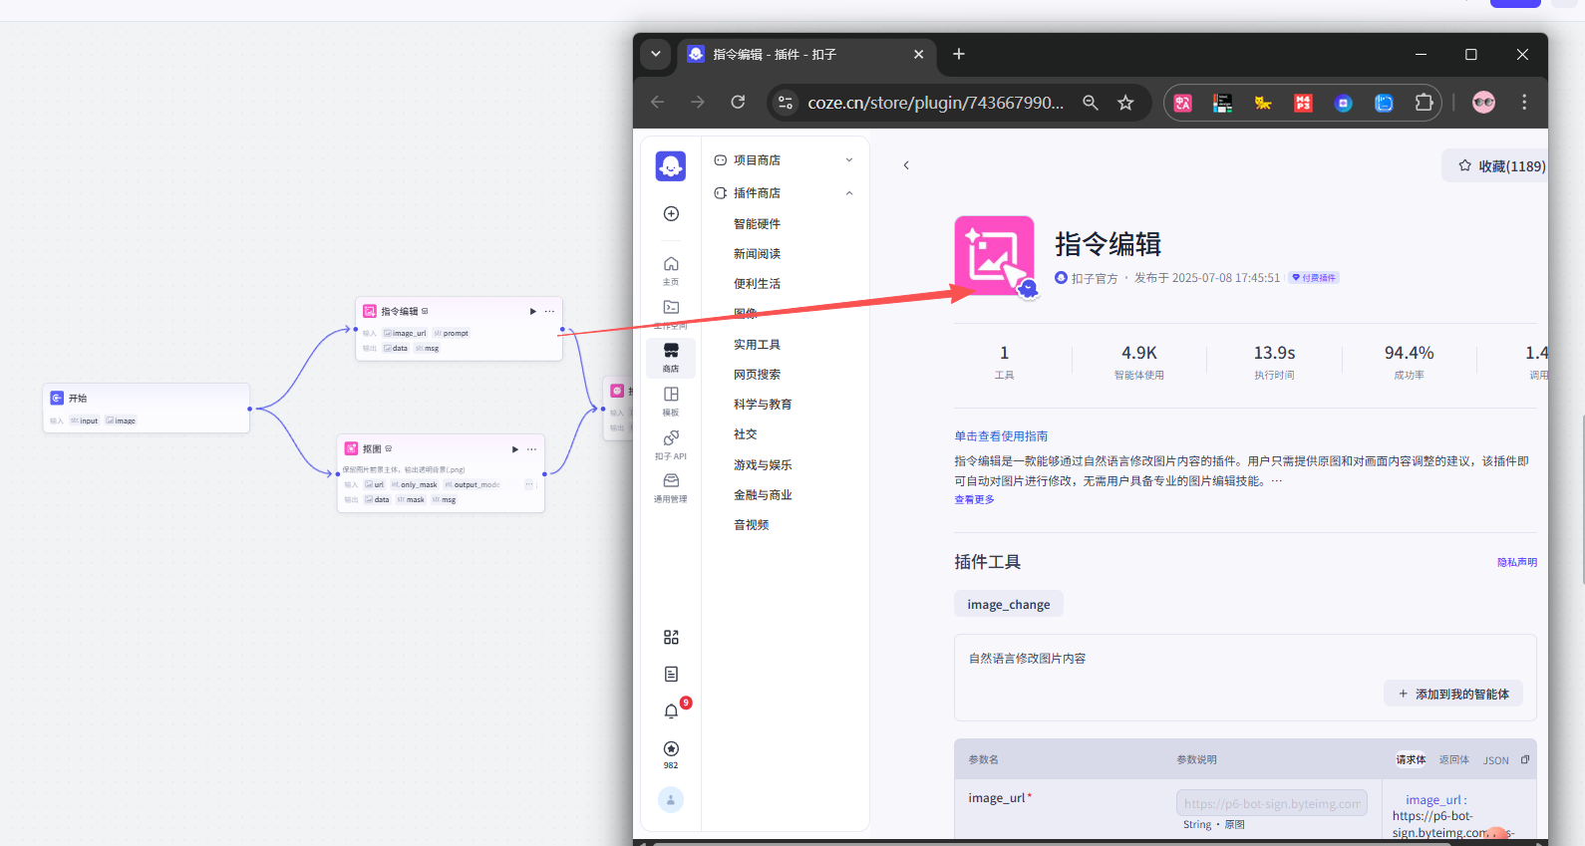Select the 科学与教育 category
The width and height of the screenshot is (1585, 846).
pos(763,404)
